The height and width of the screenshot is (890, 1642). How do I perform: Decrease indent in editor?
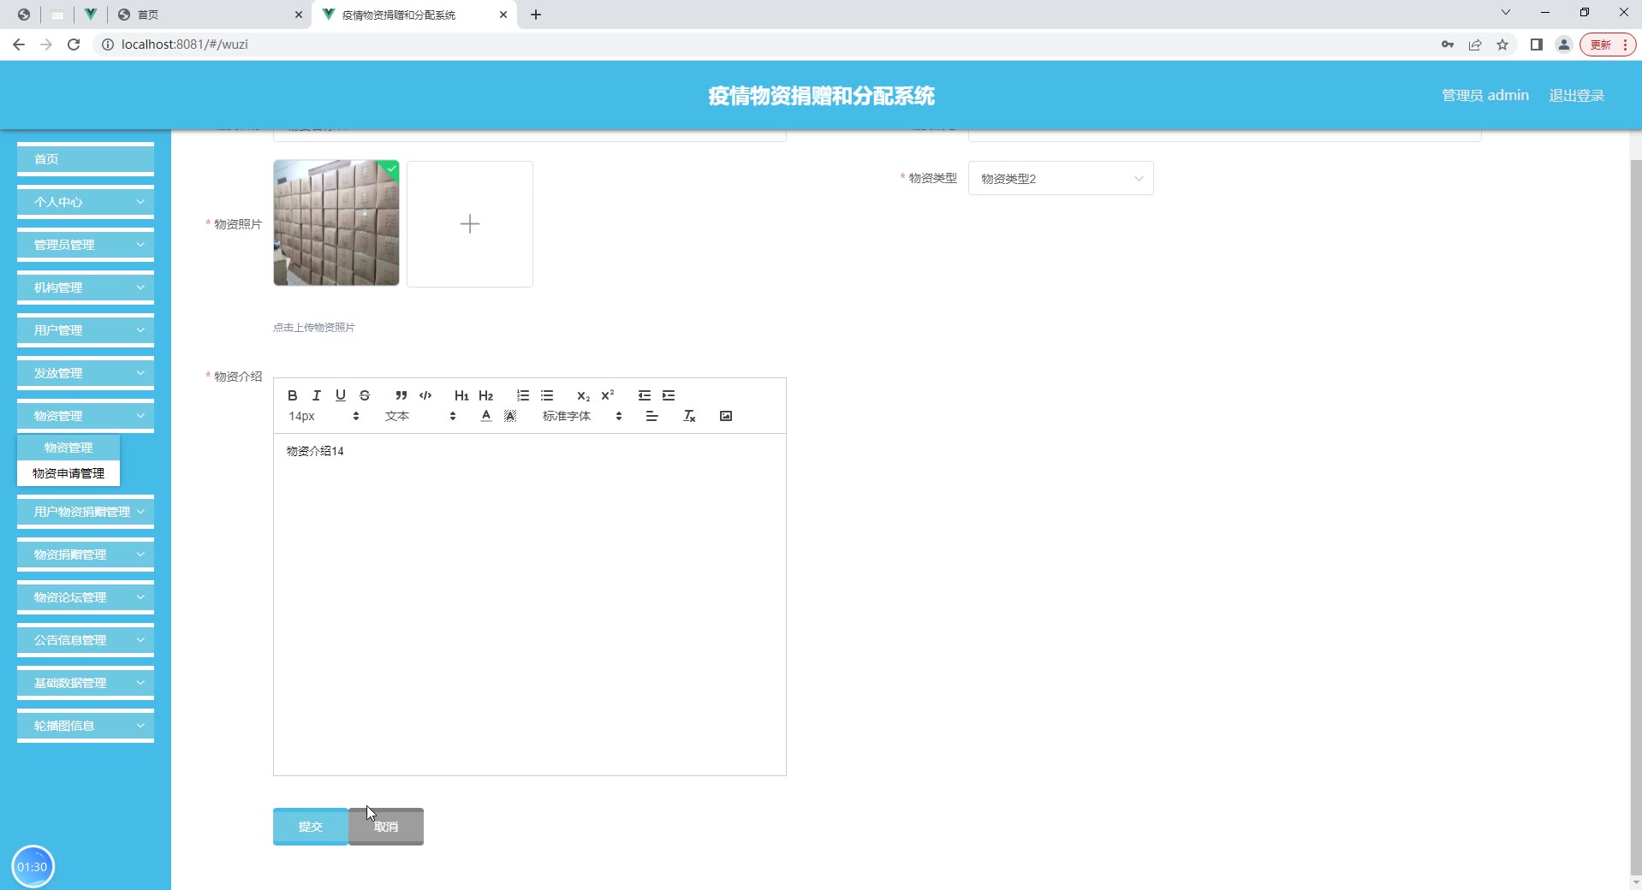pos(645,395)
